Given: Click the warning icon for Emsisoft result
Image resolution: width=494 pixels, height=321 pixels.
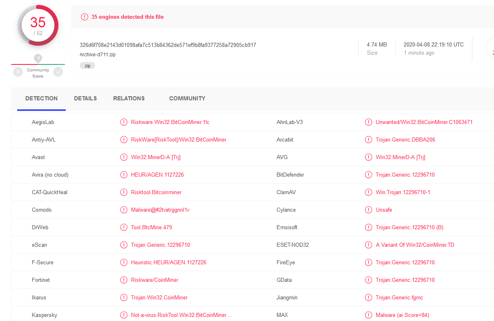Looking at the screenshot, I should (x=369, y=227).
